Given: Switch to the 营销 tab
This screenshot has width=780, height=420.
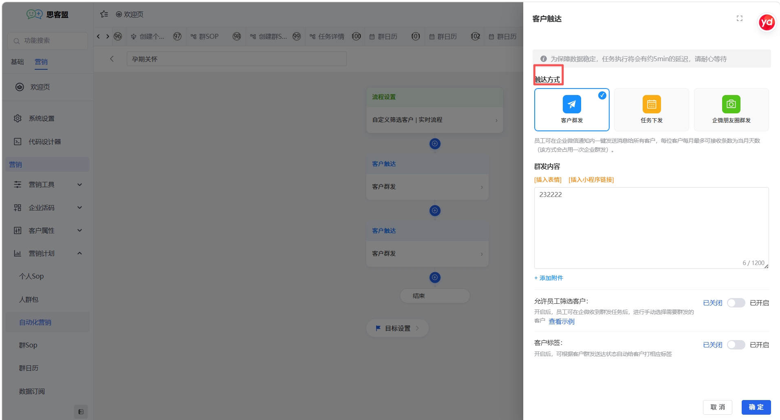Looking at the screenshot, I should 41,62.
